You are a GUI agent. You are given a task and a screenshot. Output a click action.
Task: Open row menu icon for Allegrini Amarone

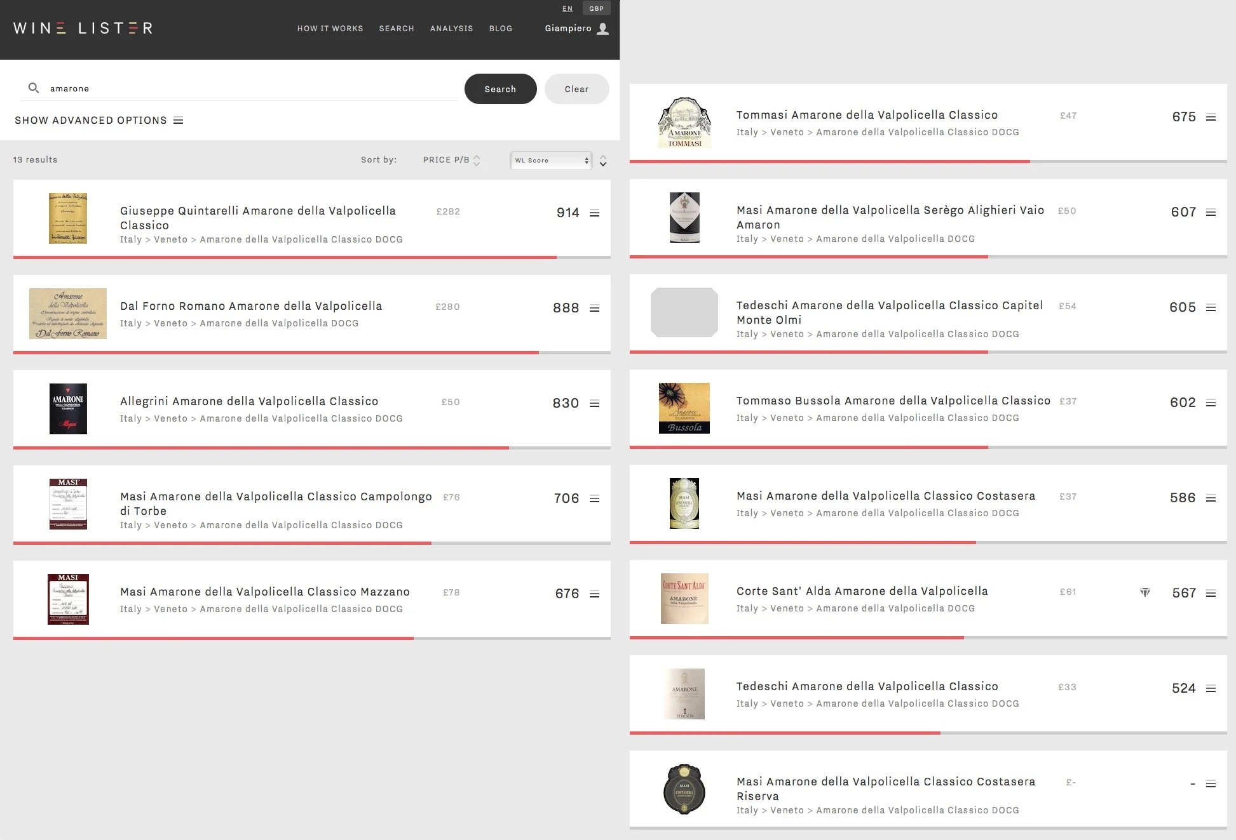(x=594, y=404)
